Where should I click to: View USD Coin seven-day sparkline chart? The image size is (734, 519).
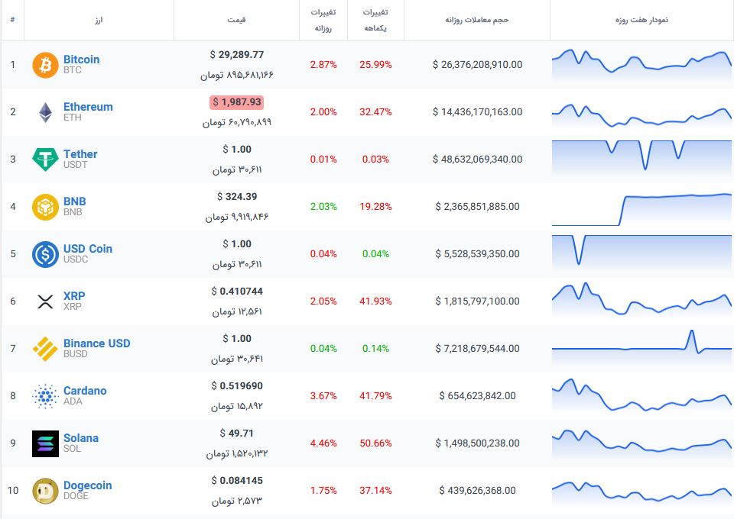(x=641, y=253)
